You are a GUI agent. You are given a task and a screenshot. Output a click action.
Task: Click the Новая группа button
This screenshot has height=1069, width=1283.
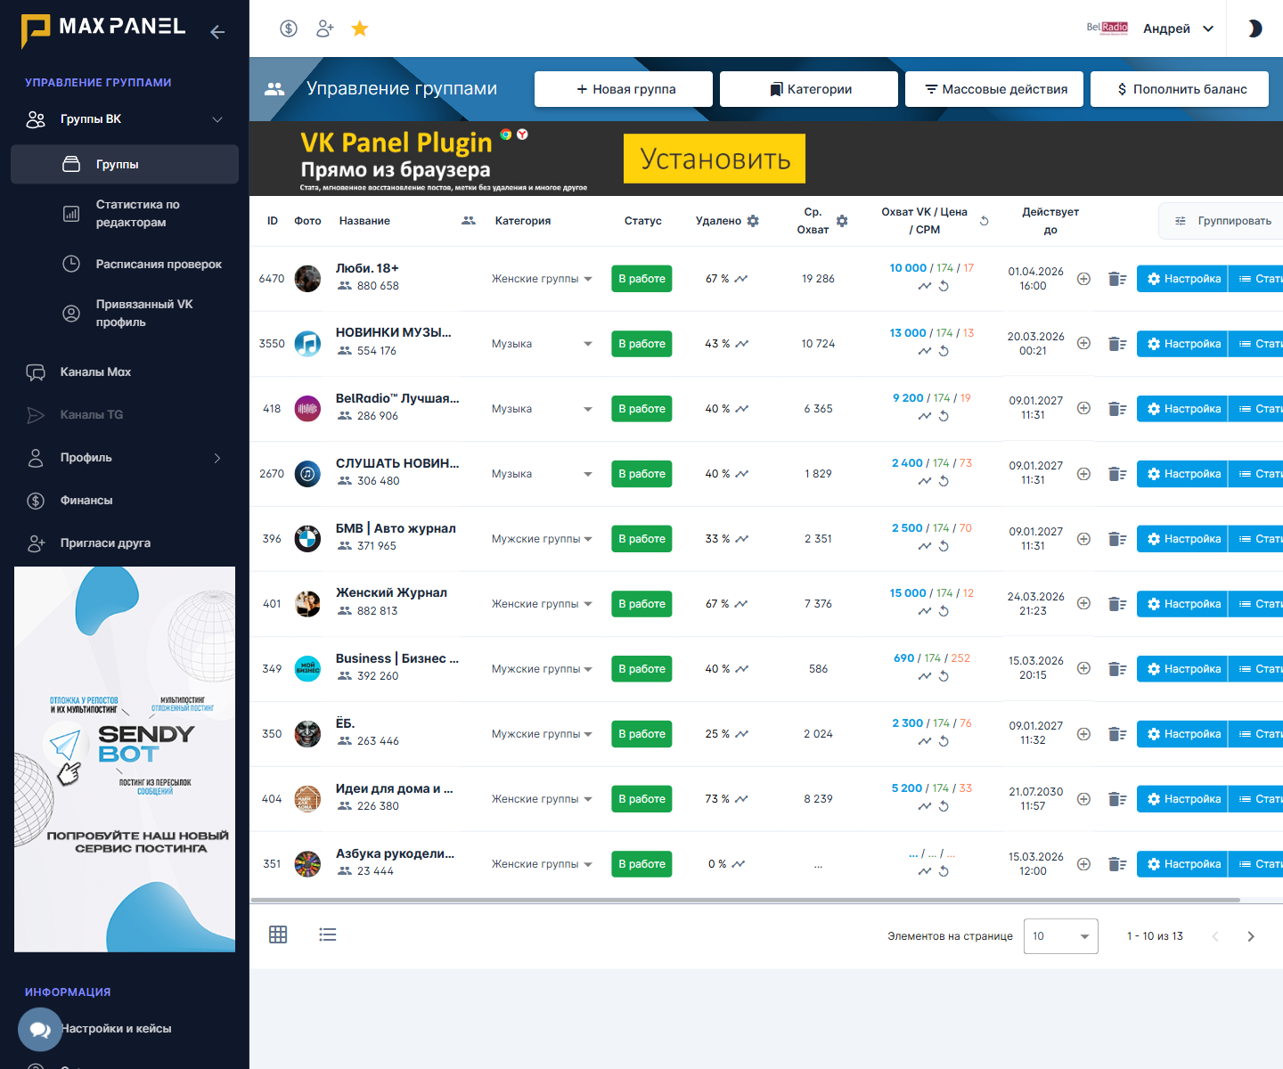pos(624,89)
